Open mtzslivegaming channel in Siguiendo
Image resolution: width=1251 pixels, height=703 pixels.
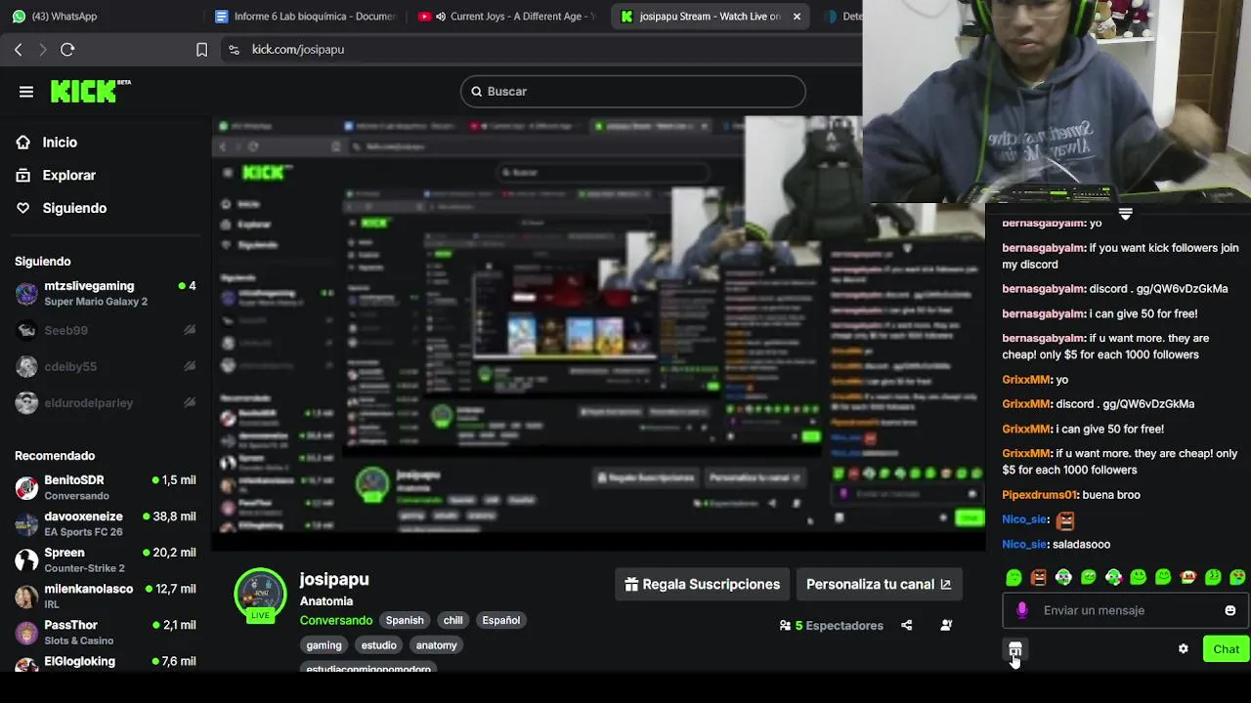coord(106,293)
